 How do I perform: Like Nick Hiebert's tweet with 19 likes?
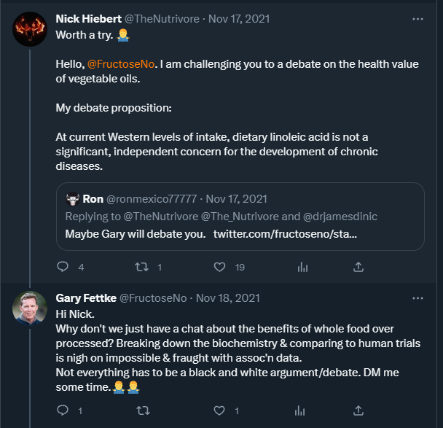pos(220,268)
